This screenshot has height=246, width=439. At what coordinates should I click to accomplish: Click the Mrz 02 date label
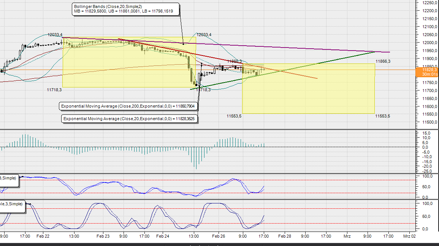[410, 236]
